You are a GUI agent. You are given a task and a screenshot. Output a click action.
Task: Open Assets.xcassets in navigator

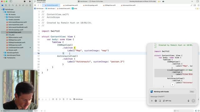13,20
